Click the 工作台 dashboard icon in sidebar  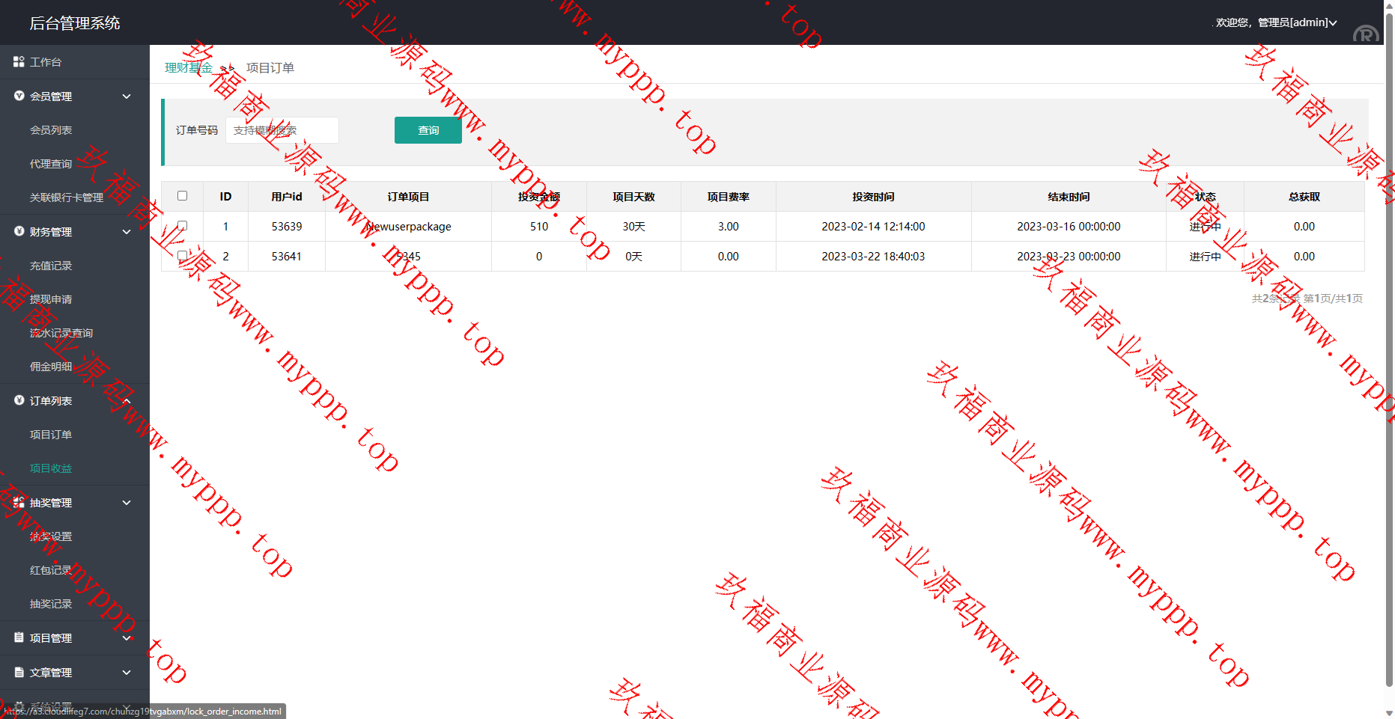pos(19,62)
